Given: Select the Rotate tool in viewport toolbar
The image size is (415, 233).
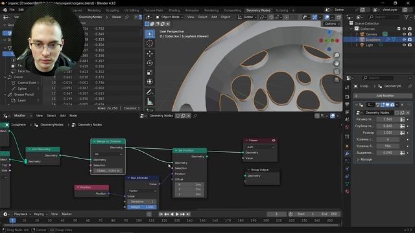Looking at the screenshot, I should tap(150, 63).
